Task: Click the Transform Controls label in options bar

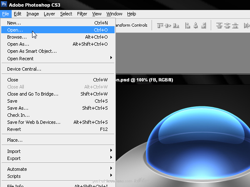Action: click(x=131, y=25)
